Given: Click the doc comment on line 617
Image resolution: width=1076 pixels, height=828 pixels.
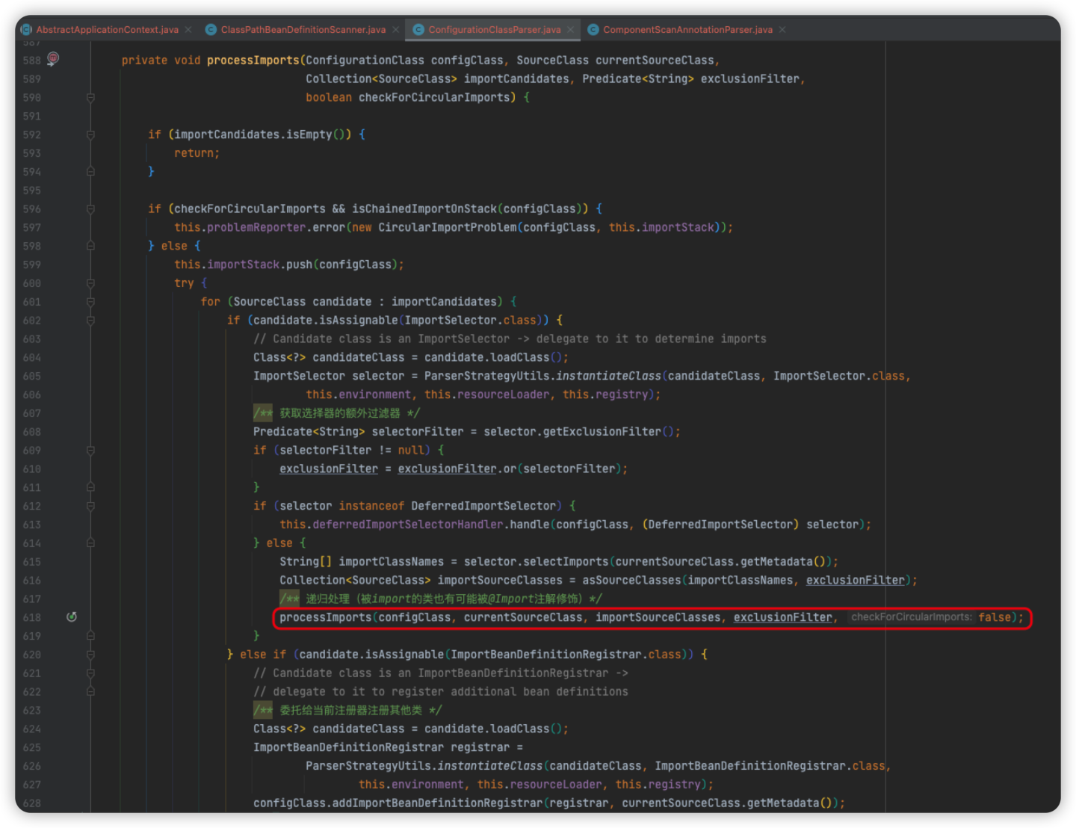Looking at the screenshot, I should click(x=441, y=599).
